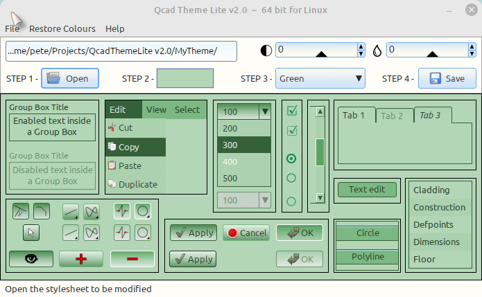The image size is (482, 297).
Task: Open the Restore Colours menu
Action: (x=62, y=29)
